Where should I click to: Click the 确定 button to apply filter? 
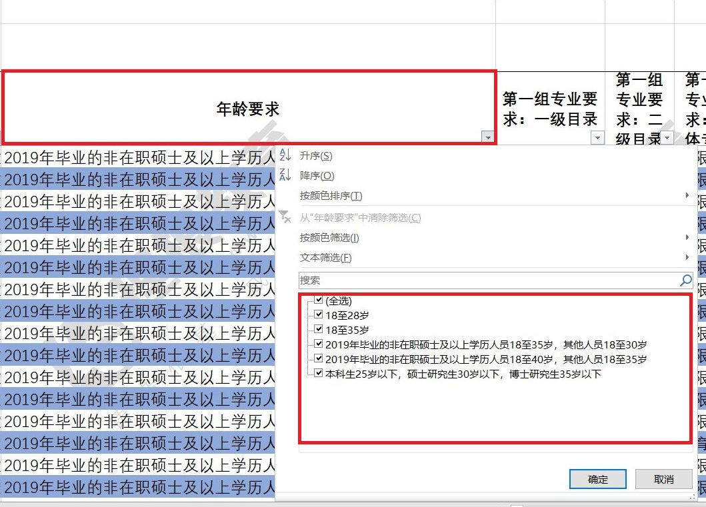point(597,479)
